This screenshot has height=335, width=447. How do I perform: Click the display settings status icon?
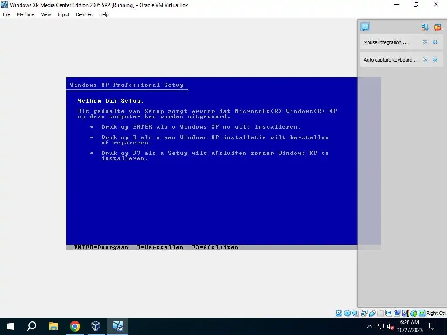point(389,313)
